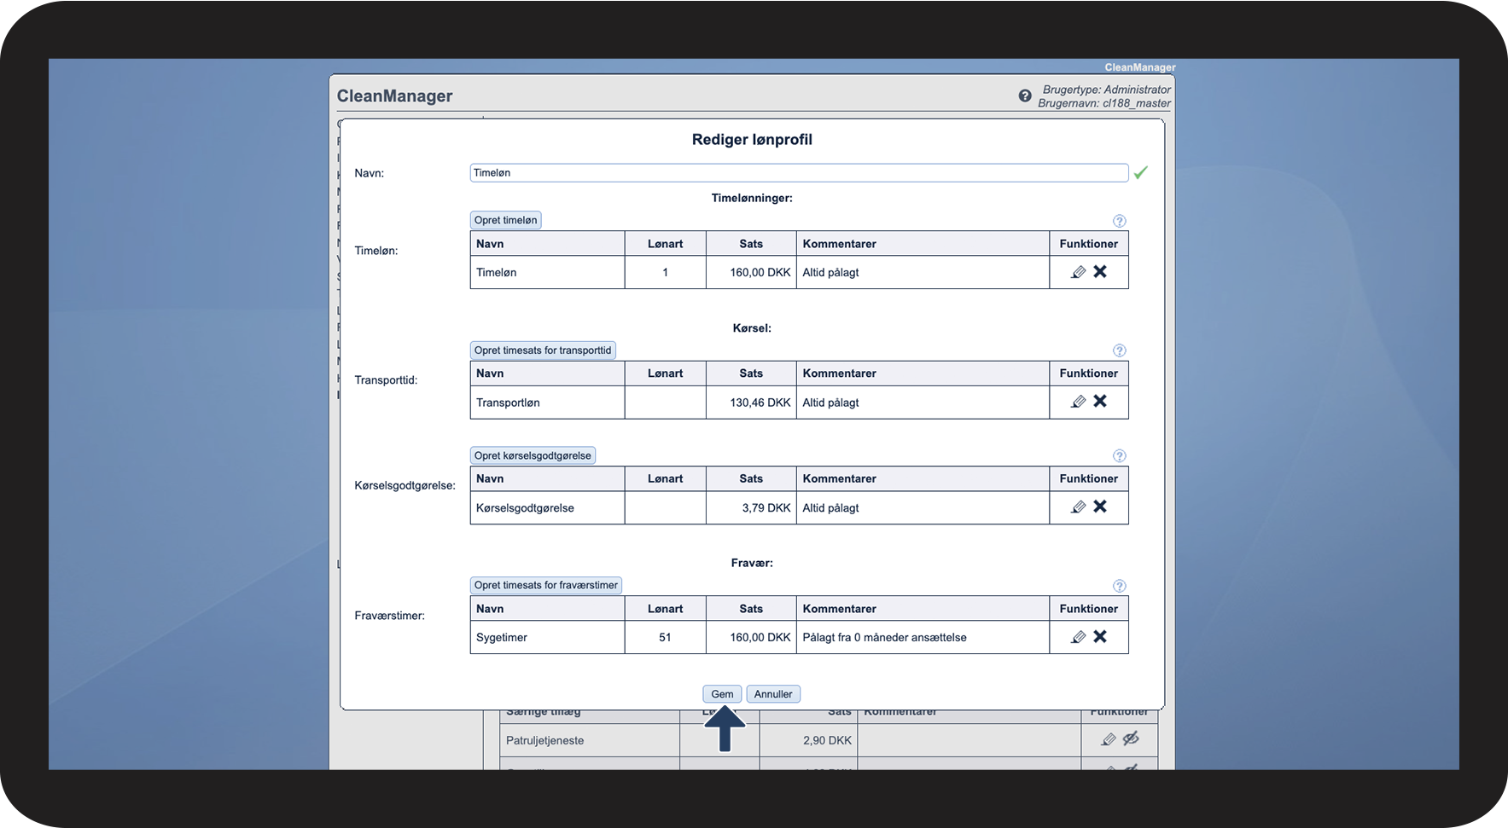Open help for Fraværstimer section

click(1120, 586)
